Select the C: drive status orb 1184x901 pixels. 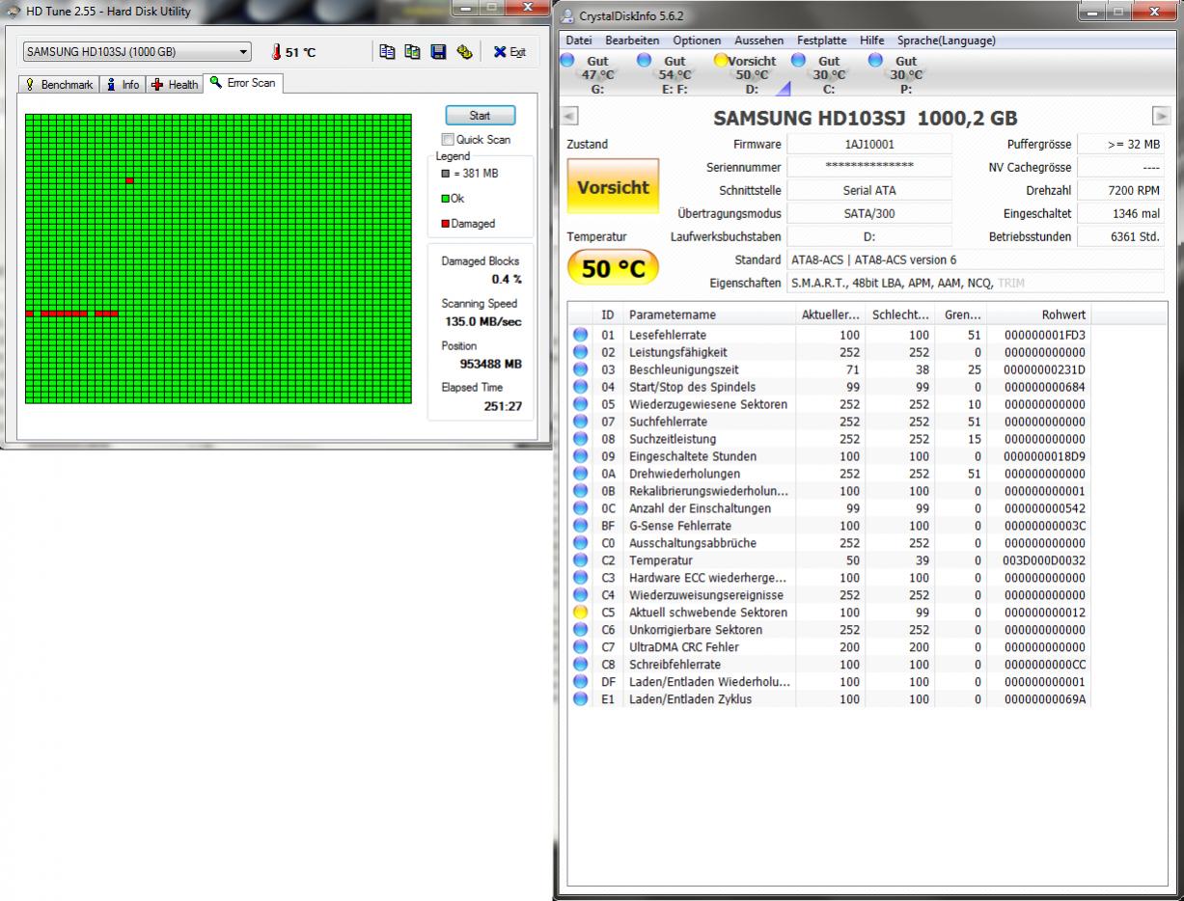pyautogui.click(x=799, y=61)
